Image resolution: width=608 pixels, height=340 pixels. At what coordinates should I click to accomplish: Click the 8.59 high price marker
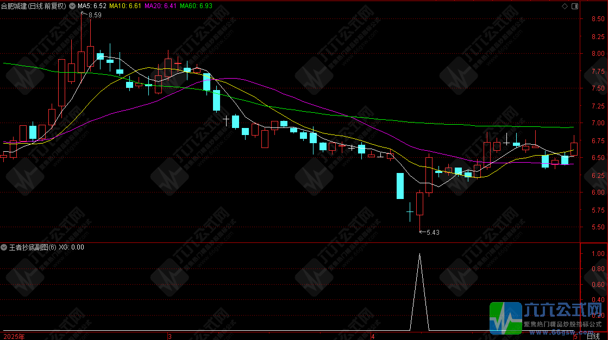pyautogui.click(x=94, y=15)
